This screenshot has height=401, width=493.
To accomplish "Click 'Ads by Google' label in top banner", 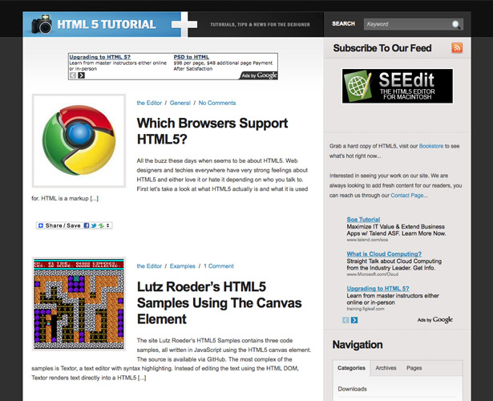I will (259, 75).
